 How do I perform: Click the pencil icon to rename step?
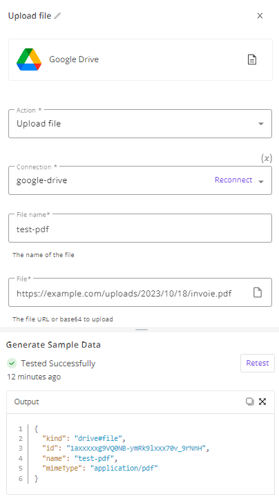(57, 16)
